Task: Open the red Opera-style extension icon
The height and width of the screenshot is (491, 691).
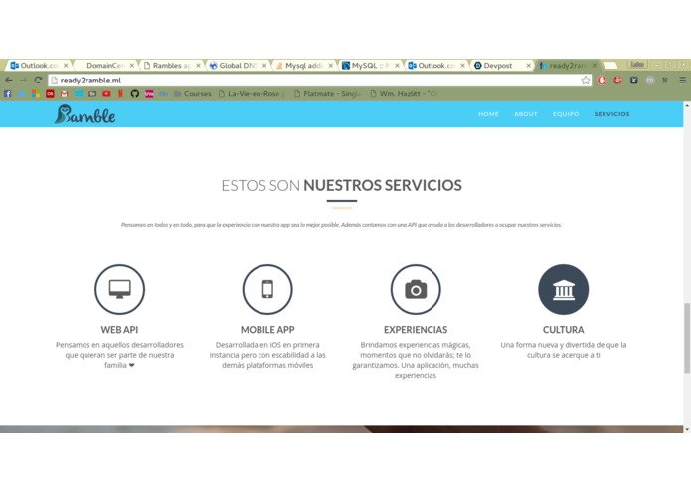Action: 602,80
